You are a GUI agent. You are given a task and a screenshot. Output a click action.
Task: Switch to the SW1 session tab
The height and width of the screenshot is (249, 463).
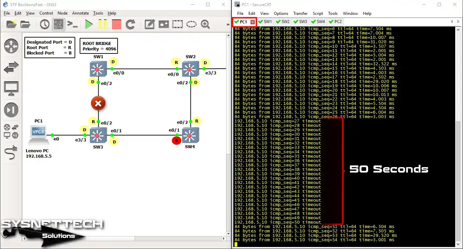tap(265, 22)
